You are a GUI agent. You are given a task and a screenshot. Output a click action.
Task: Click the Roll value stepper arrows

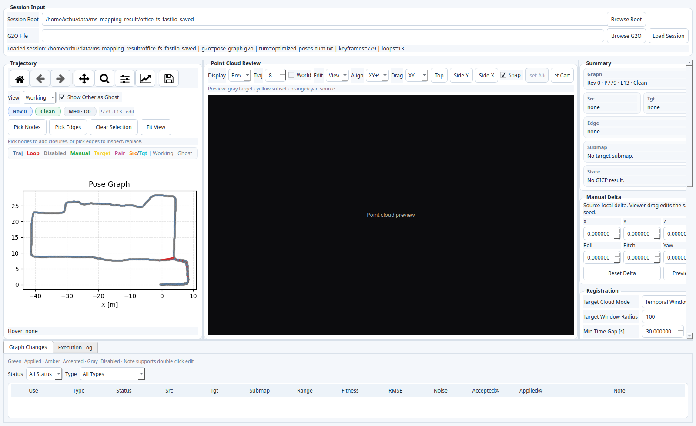tap(617, 258)
